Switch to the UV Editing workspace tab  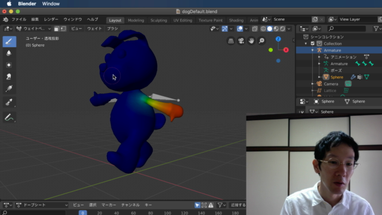tap(183, 20)
